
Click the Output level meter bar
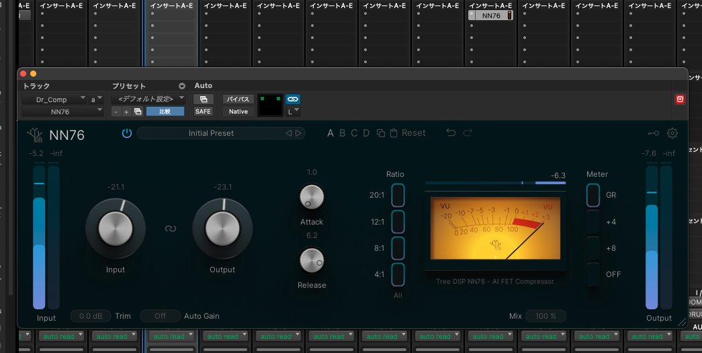tap(652, 237)
